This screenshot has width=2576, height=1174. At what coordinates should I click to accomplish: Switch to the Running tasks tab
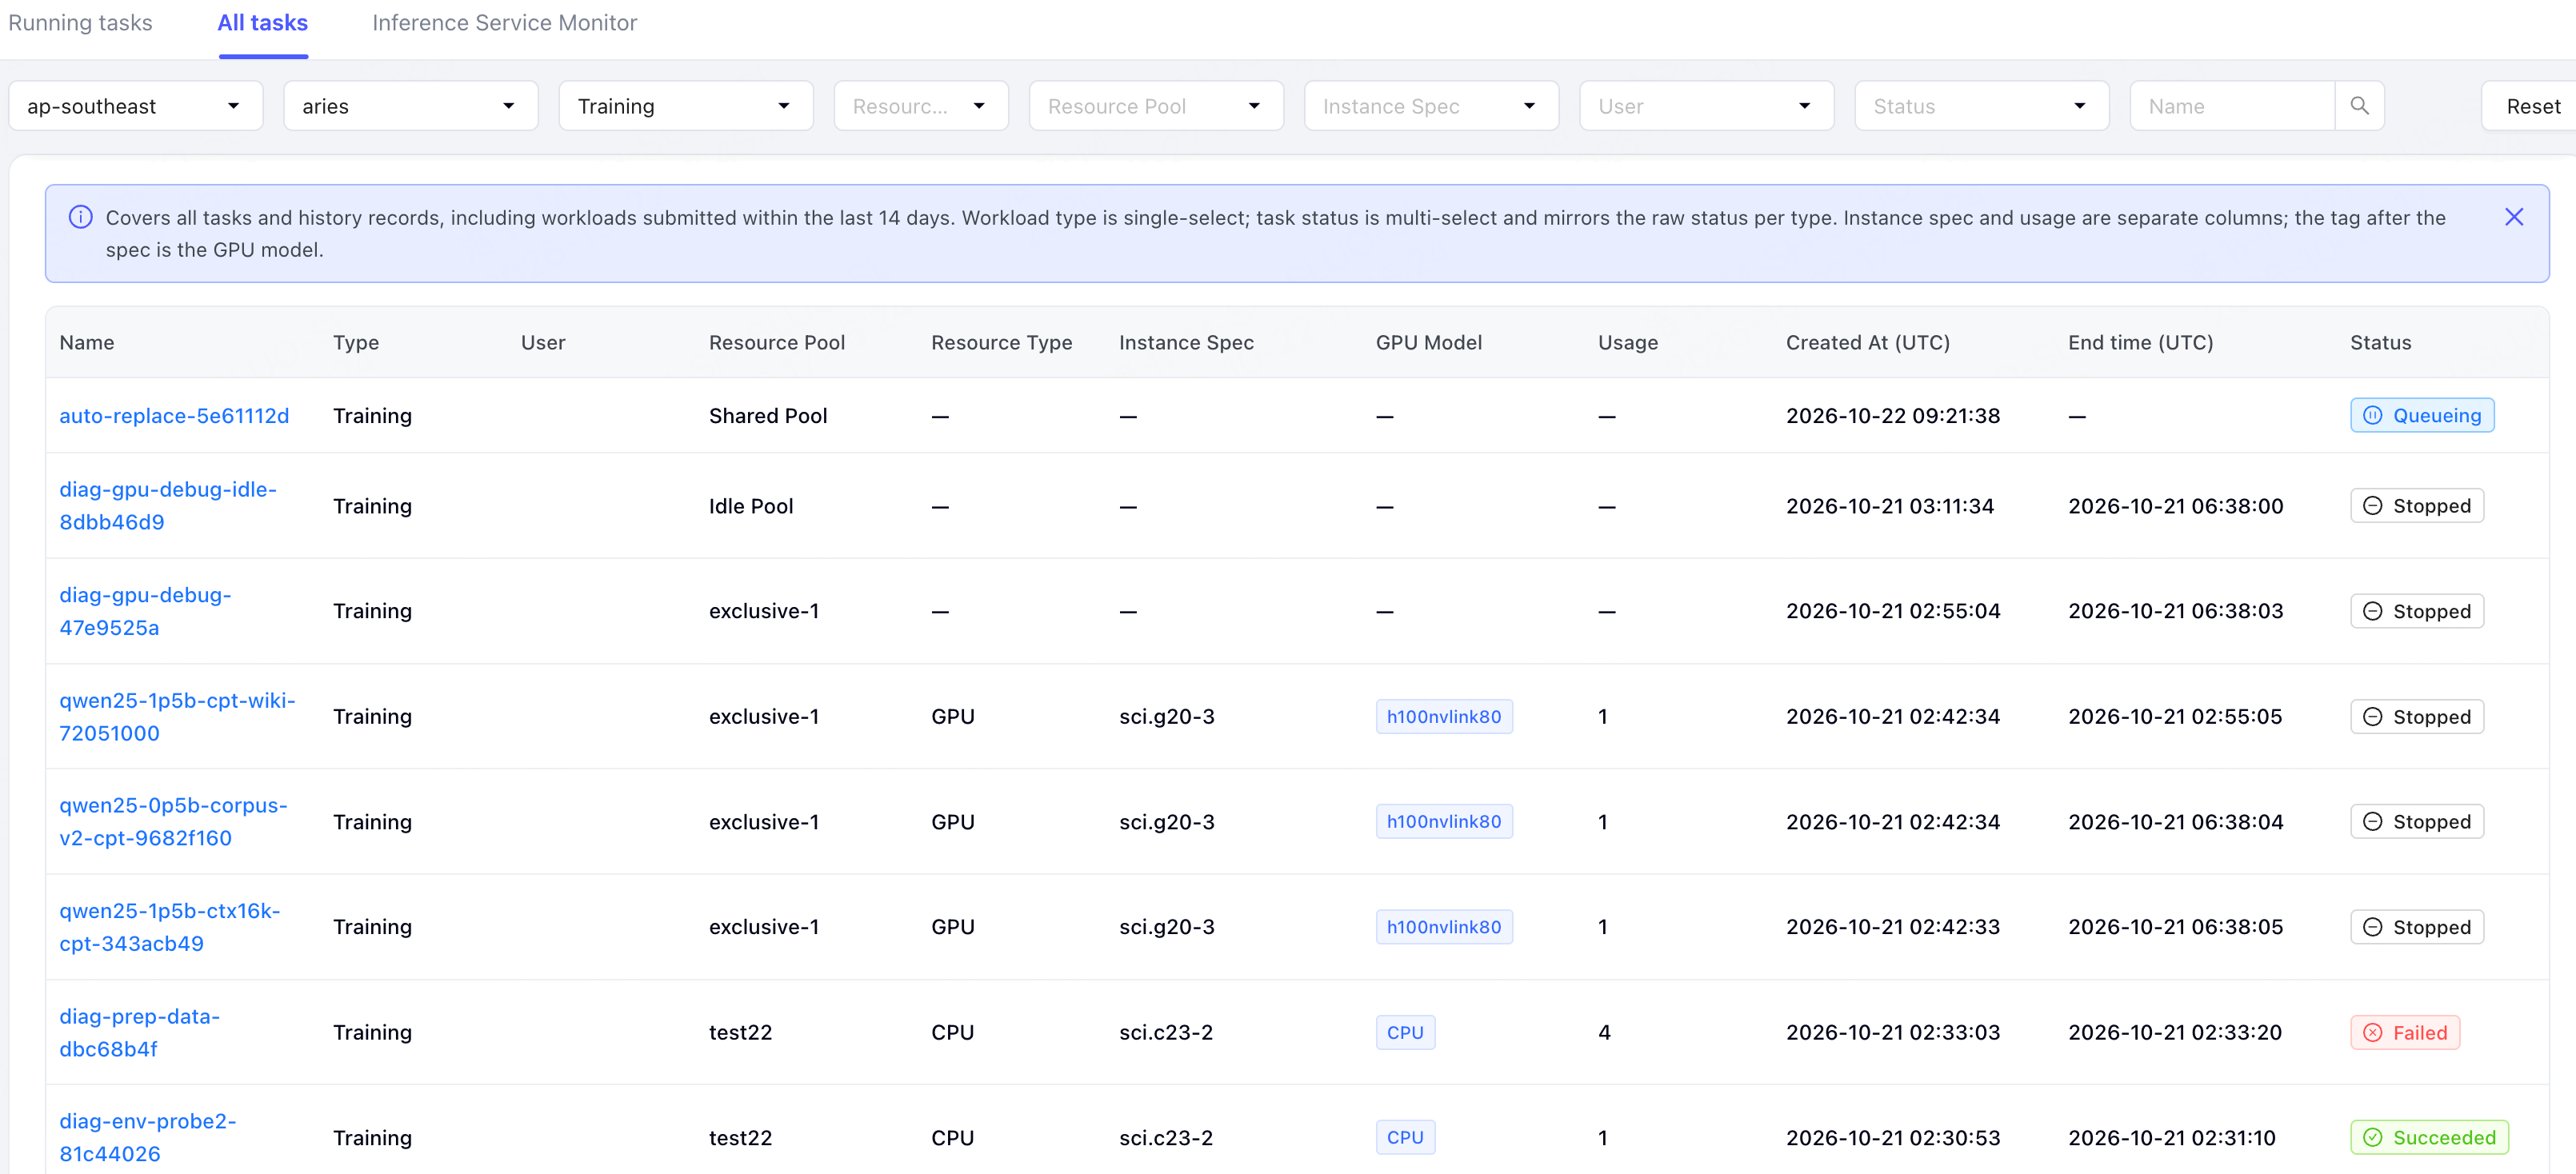tap(80, 23)
